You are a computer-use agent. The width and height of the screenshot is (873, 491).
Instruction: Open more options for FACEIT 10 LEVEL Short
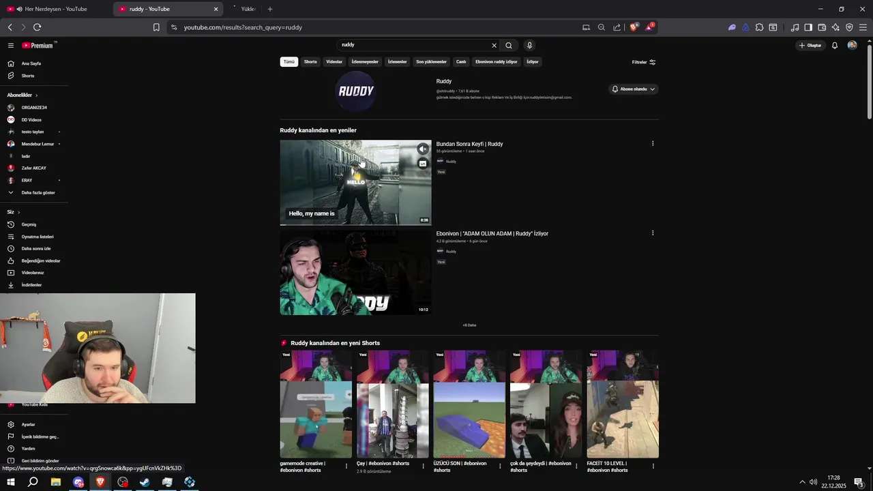pos(653,466)
